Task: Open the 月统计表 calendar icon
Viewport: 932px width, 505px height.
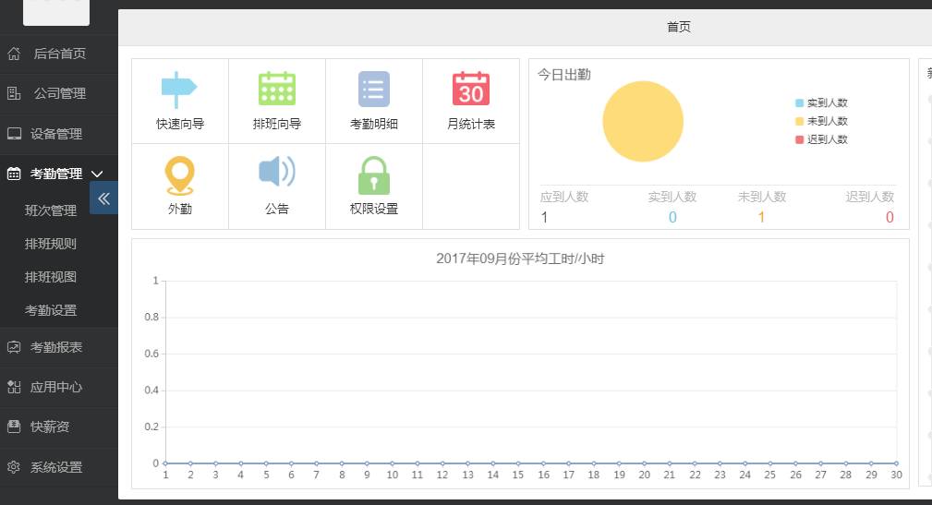Action: coord(471,89)
